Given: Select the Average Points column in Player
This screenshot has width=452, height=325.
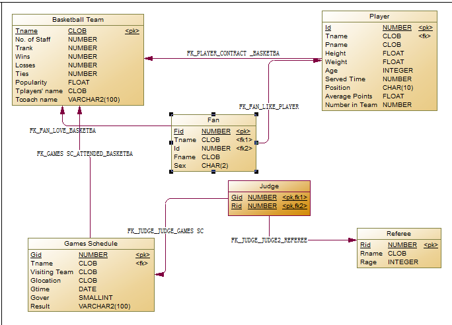Looking at the screenshot, I should tap(347, 96).
